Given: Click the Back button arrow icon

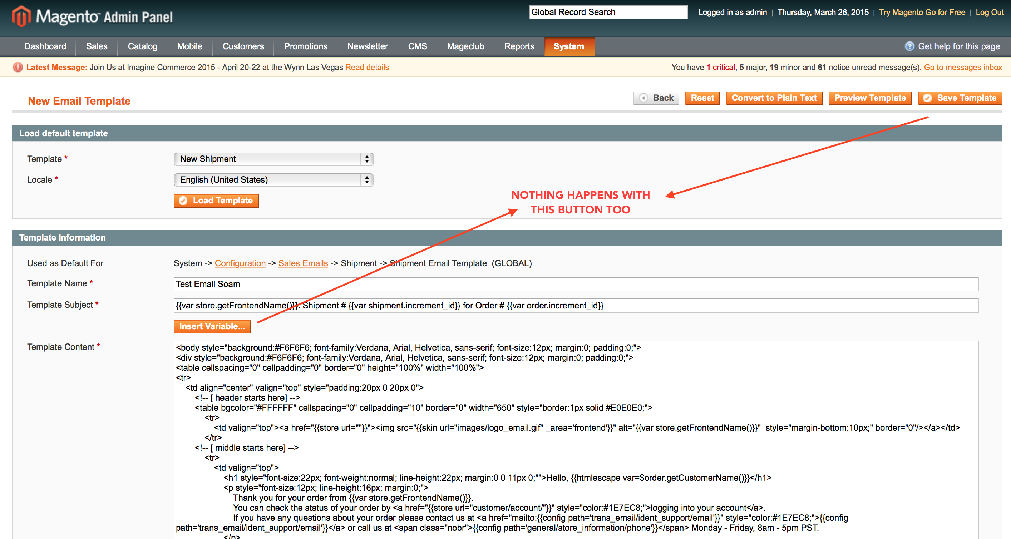Looking at the screenshot, I should [x=643, y=98].
